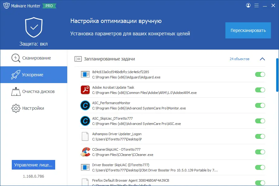Collapse the Запланированные задачи section
This screenshot has height=186, width=279.
263,59
